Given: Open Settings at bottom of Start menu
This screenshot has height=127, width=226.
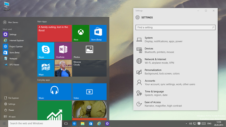Looking at the screenshot, I should click(x=10, y=104).
